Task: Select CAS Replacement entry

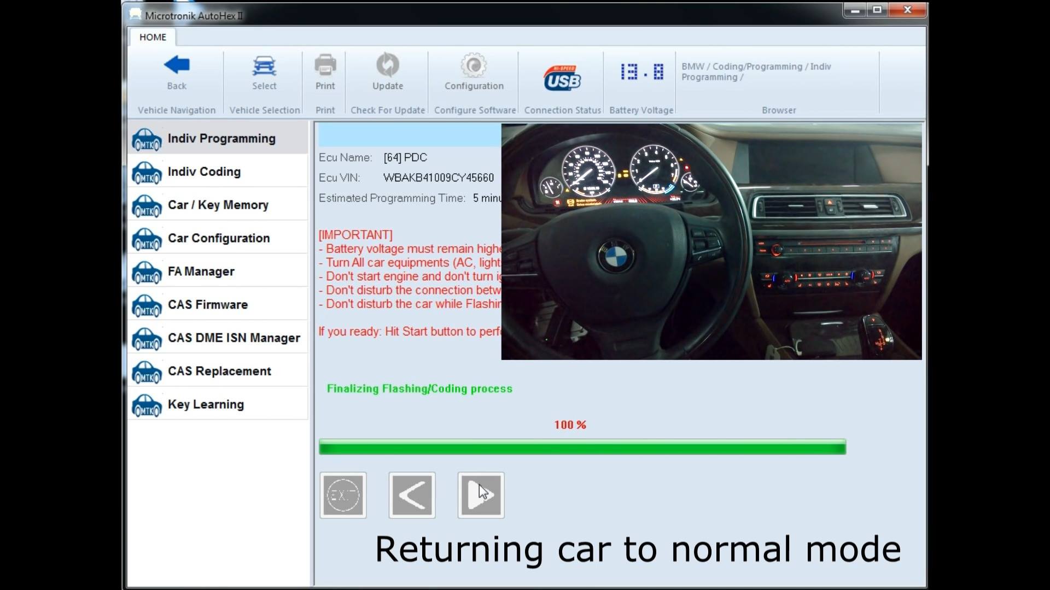Action: (x=218, y=371)
